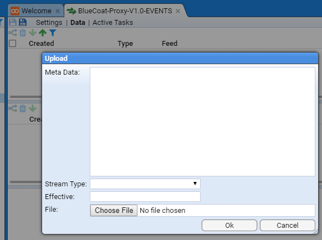This screenshot has height=240, width=322.
Task: Dismiss dialog with Cancel button
Action: tap(288, 226)
